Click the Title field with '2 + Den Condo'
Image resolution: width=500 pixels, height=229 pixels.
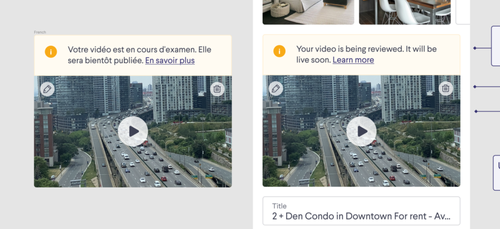point(361,211)
